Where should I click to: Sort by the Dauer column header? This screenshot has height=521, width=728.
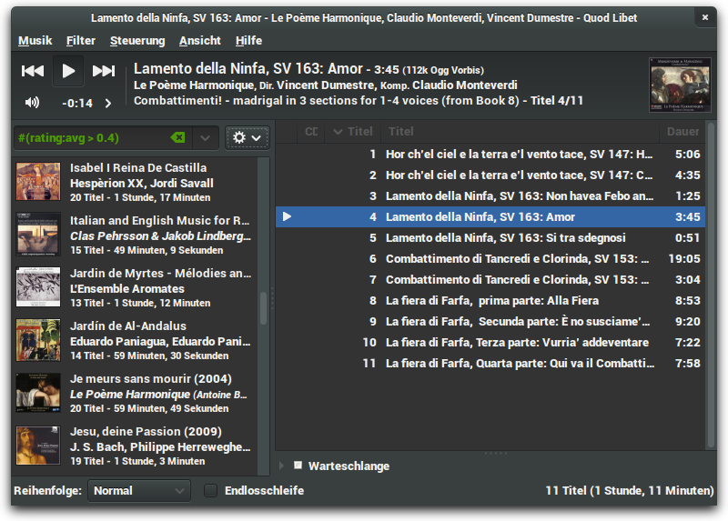pyautogui.click(x=682, y=132)
